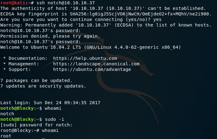Click the "Permission denied, please try again" message
217x139 pixels.
tap(50, 36)
